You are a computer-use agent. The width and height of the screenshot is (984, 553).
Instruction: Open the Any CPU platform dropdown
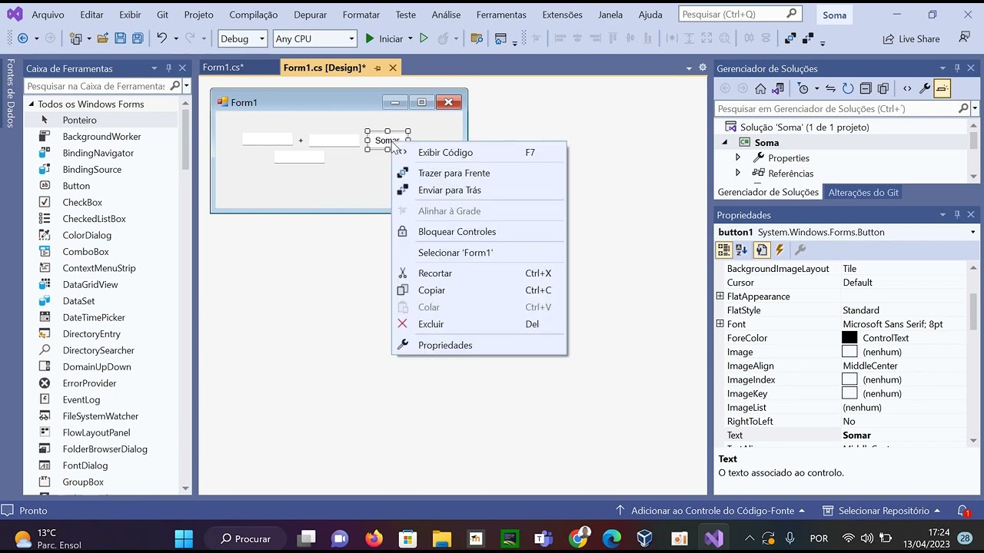click(x=315, y=38)
